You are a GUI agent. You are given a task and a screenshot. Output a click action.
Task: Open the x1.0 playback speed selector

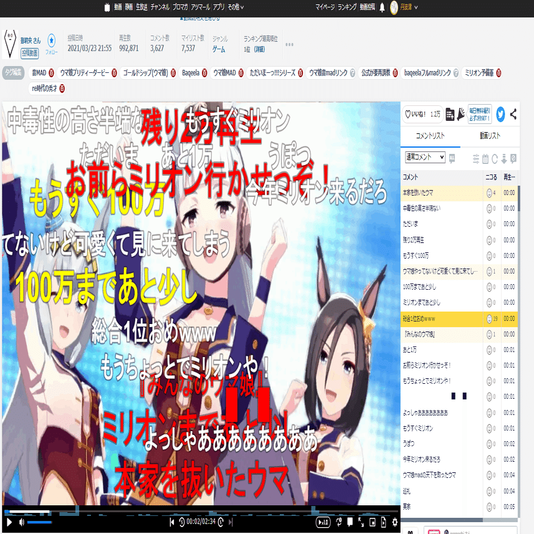click(x=323, y=522)
